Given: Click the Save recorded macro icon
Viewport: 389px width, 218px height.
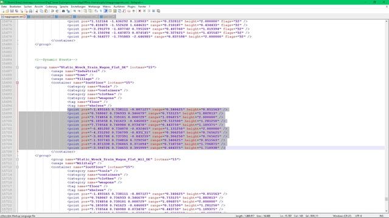Looking at the screenshot, I should 158,11.
